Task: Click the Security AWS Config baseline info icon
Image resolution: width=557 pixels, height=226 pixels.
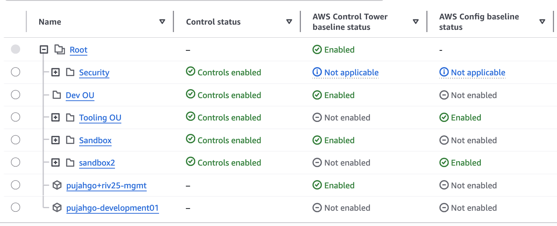Action: tap(444, 72)
